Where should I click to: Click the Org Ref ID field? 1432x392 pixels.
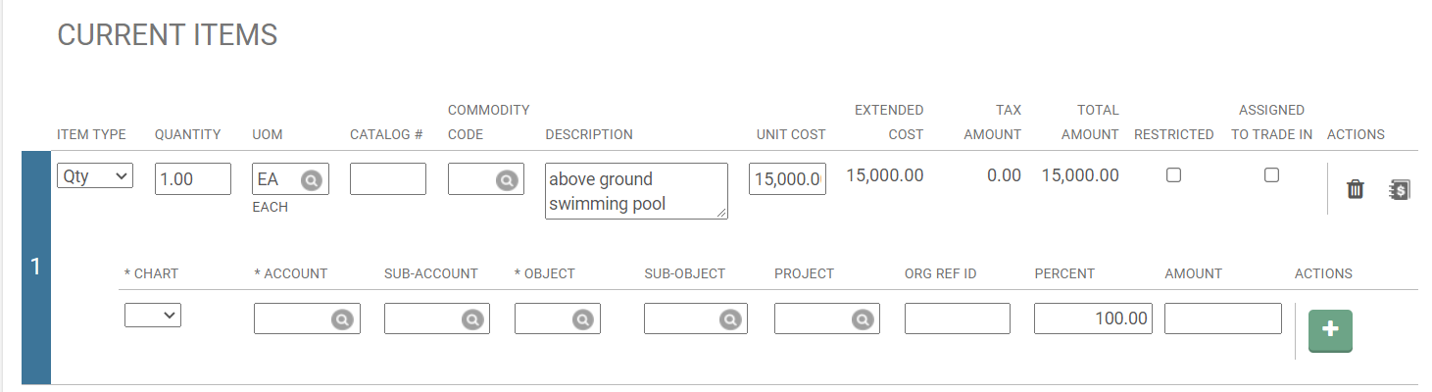[957, 319]
